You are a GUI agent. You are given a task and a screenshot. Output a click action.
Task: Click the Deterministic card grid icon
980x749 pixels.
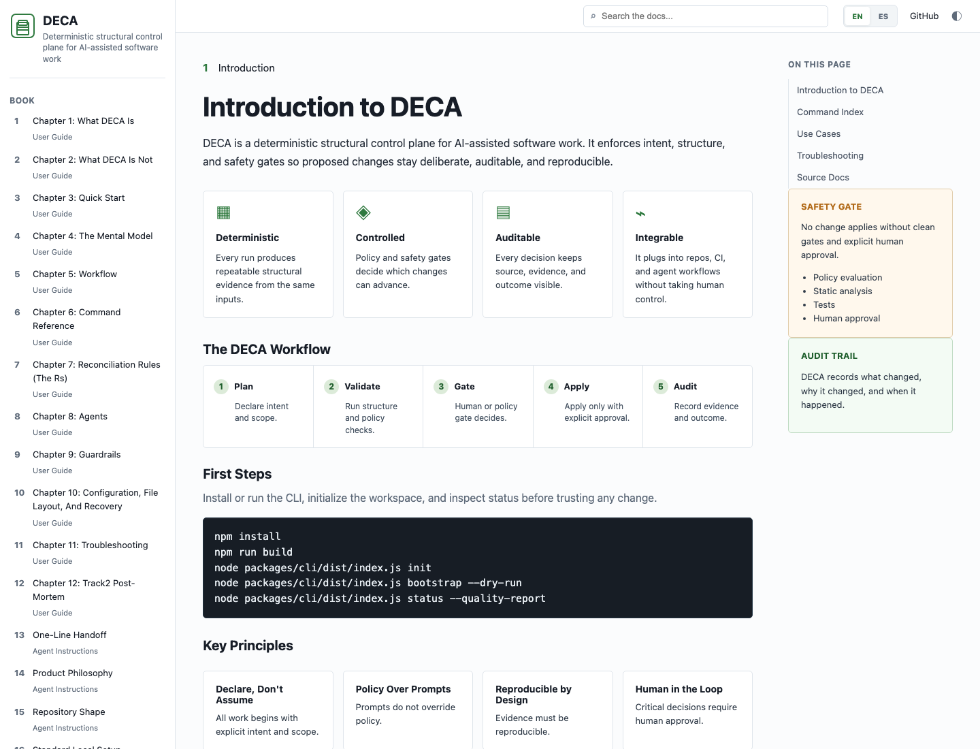pyautogui.click(x=223, y=212)
